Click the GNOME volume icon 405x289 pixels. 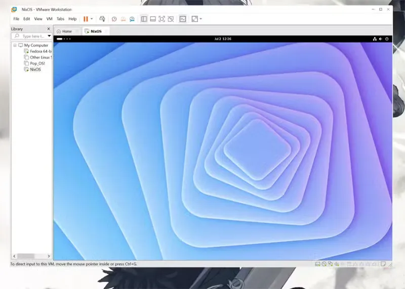[381, 39]
